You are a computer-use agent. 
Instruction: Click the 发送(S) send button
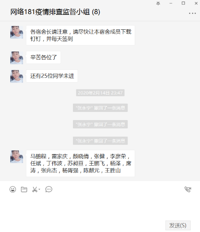point(178,225)
